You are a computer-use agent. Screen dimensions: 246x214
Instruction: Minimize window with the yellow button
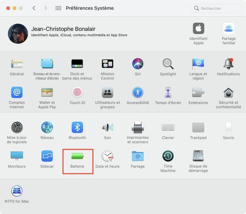[14, 8]
